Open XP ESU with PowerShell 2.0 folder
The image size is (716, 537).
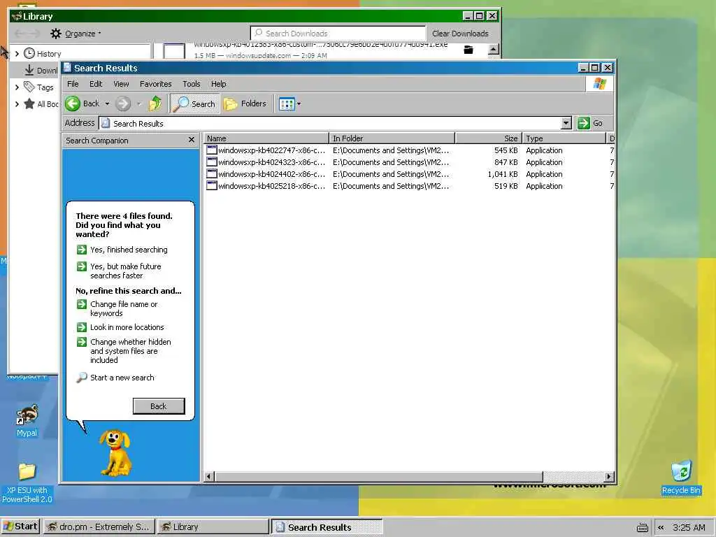tap(27, 472)
